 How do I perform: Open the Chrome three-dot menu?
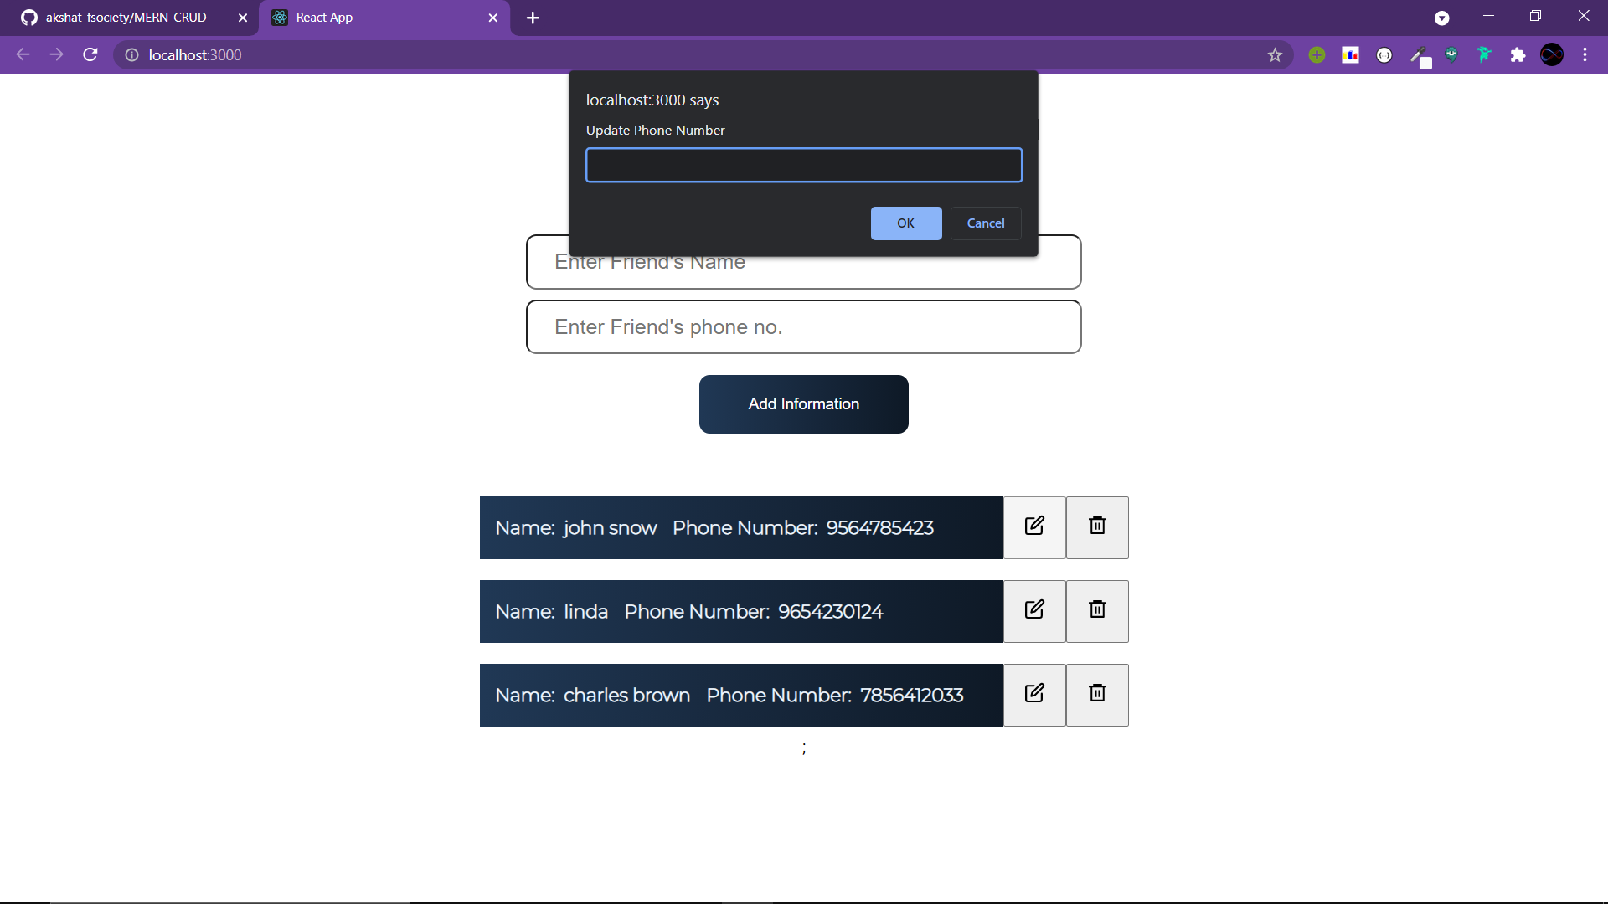pyautogui.click(x=1585, y=55)
